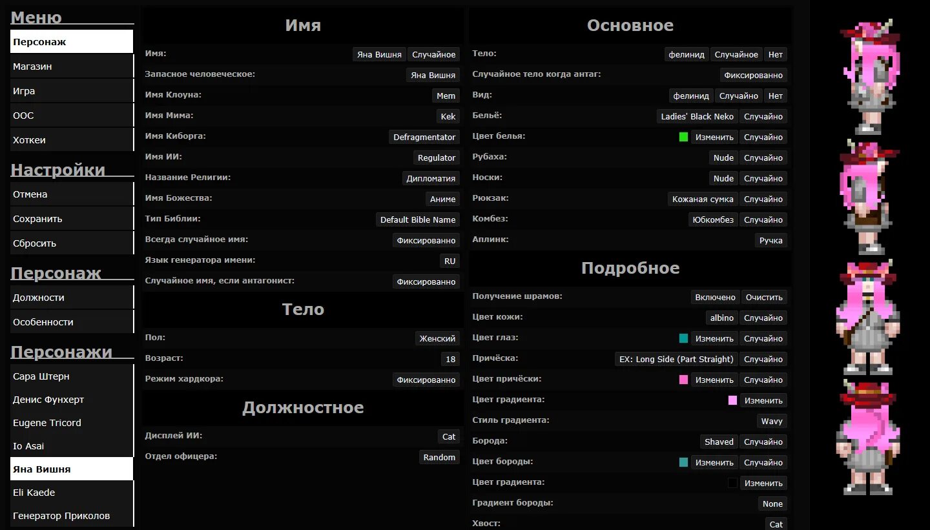930x530 pixels.
Task: Open the 'Магазин' menu item
Action: pos(72,66)
